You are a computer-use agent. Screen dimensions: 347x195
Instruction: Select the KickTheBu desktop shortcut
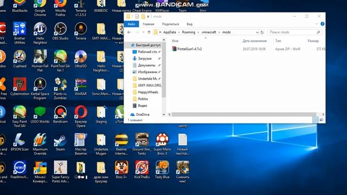[x=142, y=170]
